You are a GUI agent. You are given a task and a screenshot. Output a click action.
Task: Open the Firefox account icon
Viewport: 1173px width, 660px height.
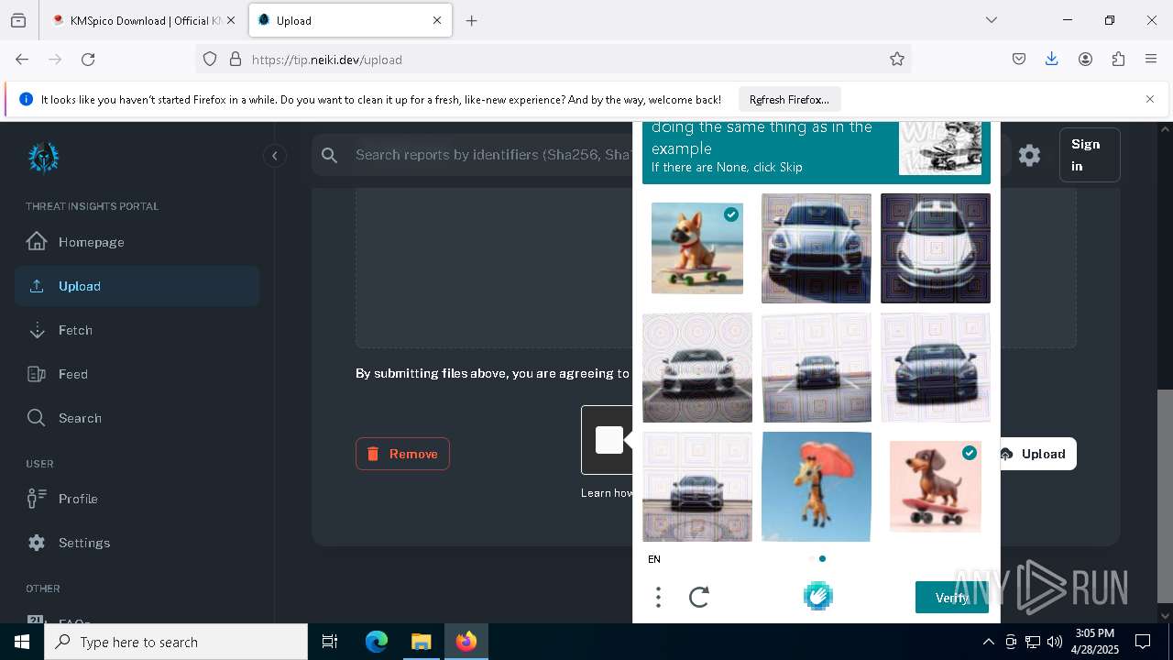coord(1085,59)
